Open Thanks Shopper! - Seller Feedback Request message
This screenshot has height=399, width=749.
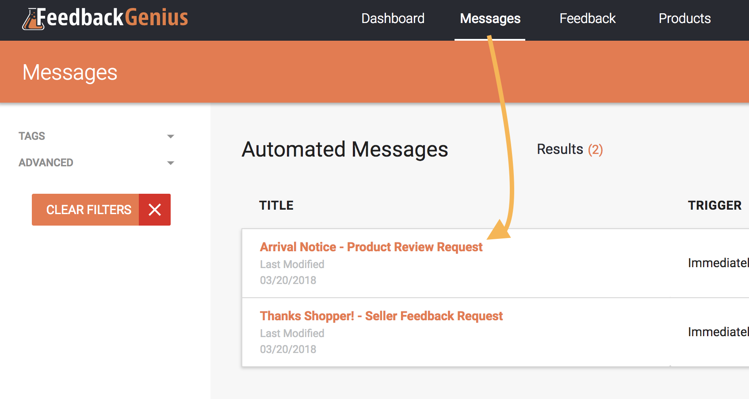(381, 316)
